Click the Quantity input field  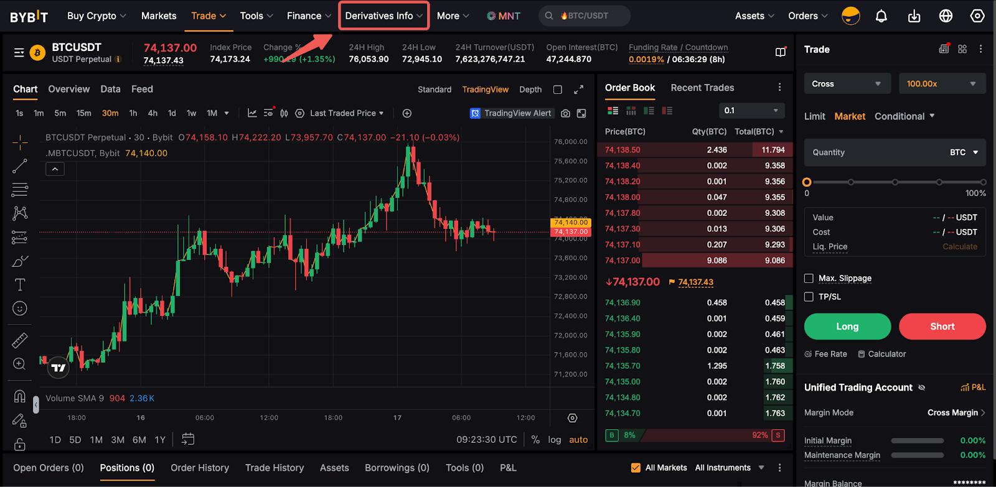pos(872,152)
